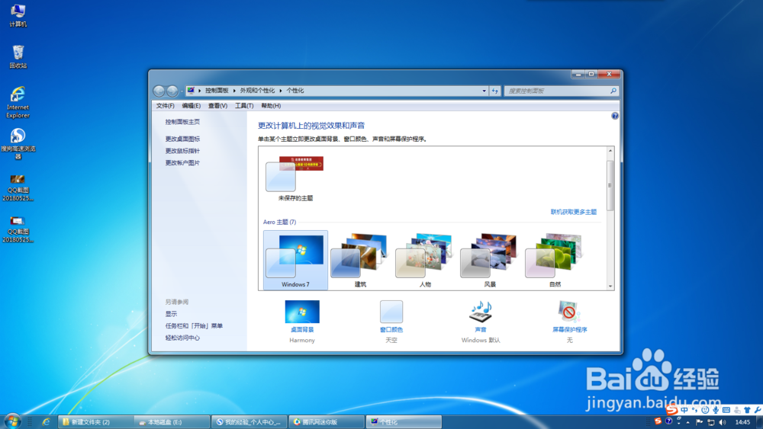
Task: Select the 建筑 theme
Action: click(x=360, y=260)
